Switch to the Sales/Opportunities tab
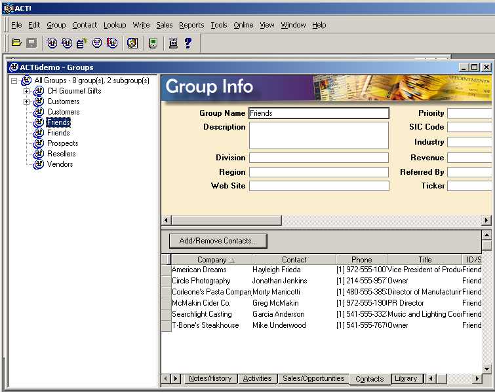The height and width of the screenshot is (392, 495). pyautogui.click(x=313, y=378)
